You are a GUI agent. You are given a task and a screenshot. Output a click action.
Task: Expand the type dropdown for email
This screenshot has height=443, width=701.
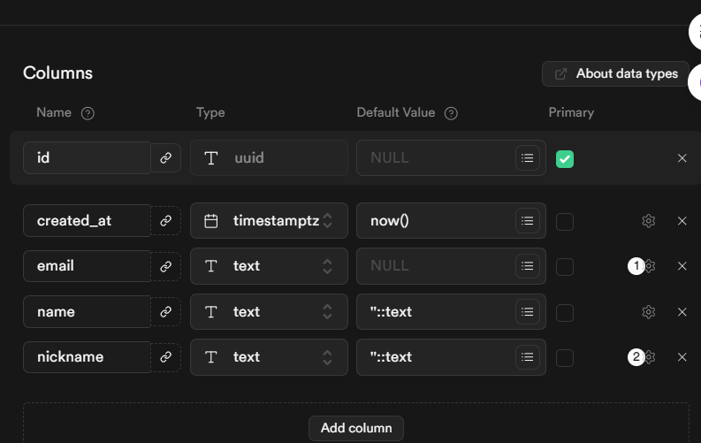click(x=269, y=266)
